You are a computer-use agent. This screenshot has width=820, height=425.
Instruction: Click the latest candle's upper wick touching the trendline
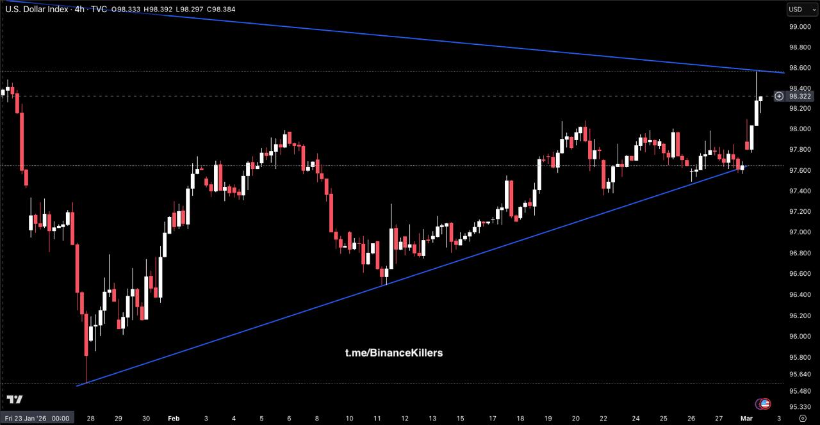pyautogui.click(x=757, y=77)
